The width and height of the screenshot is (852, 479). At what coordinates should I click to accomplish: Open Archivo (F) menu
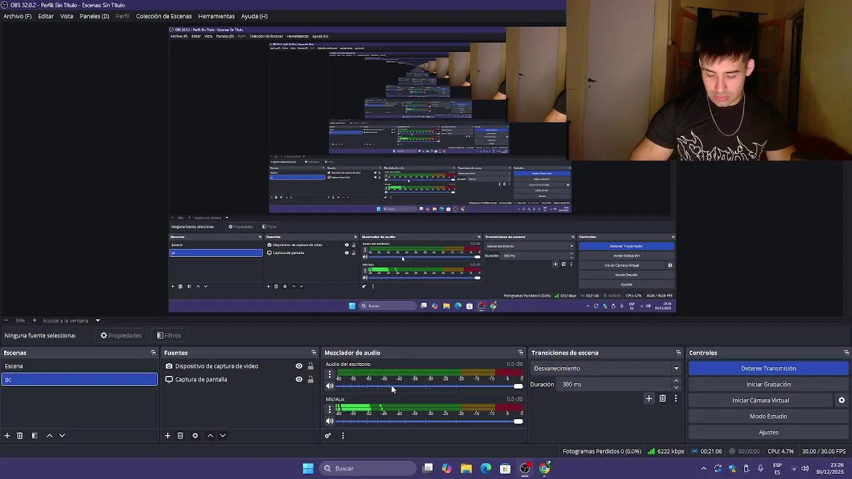17,16
